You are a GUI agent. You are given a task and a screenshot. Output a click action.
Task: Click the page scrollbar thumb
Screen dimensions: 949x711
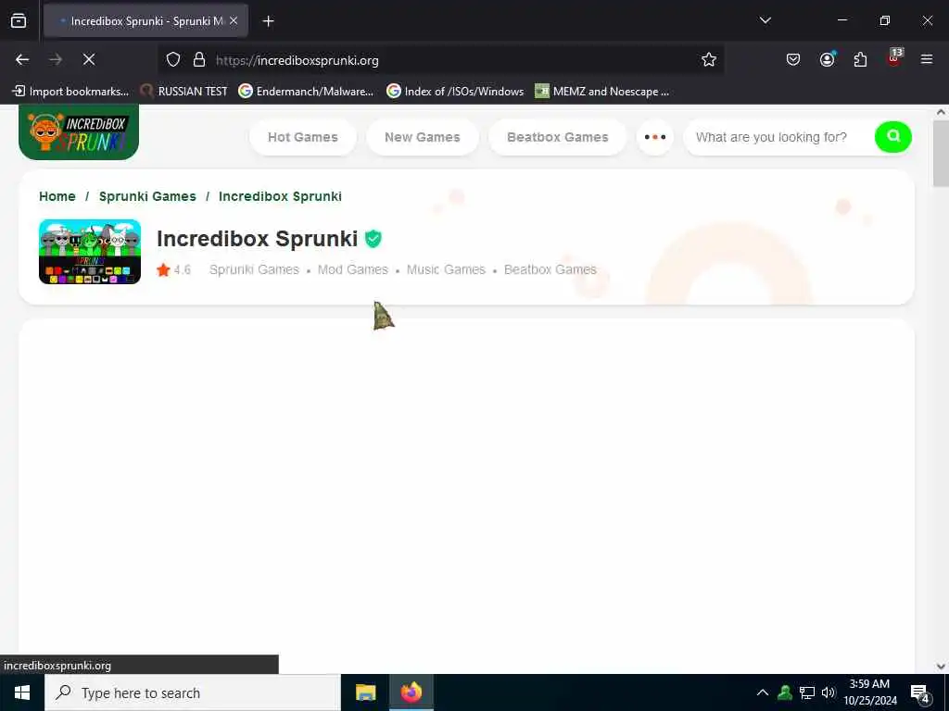(941, 154)
